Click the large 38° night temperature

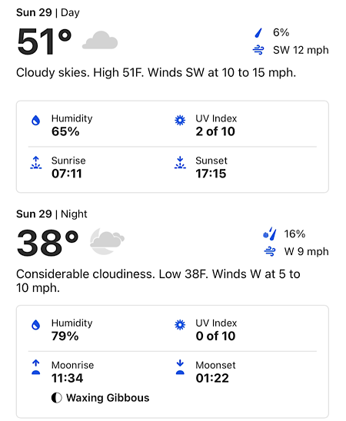click(48, 243)
